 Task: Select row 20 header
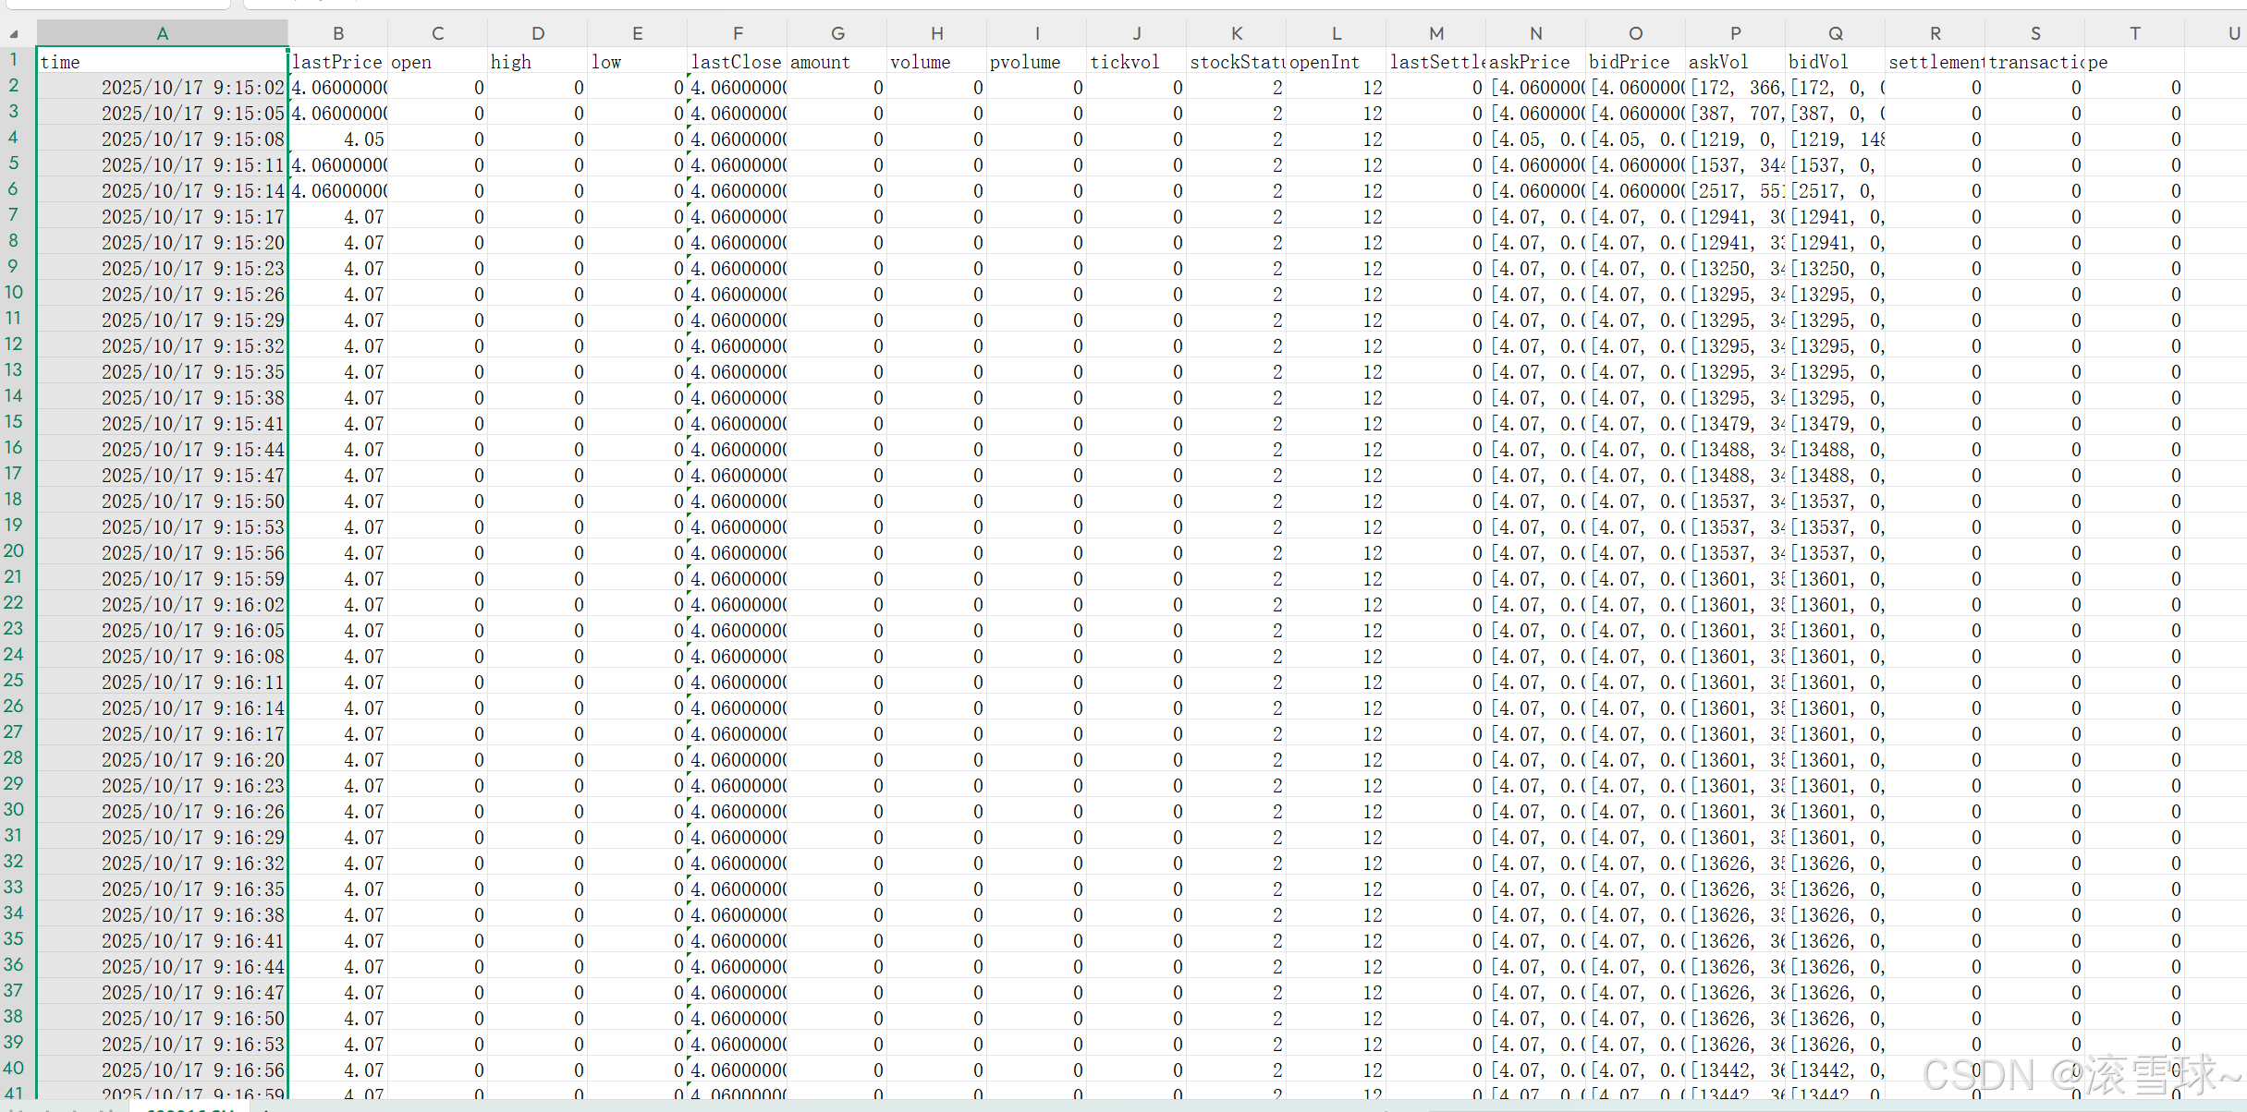click(x=14, y=551)
